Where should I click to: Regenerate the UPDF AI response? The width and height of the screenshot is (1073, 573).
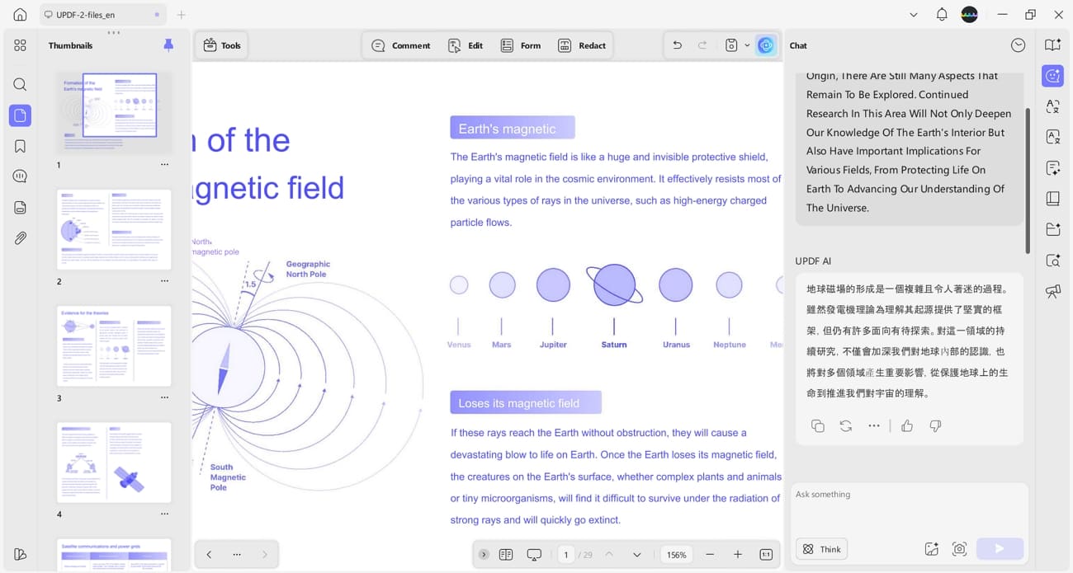846,425
